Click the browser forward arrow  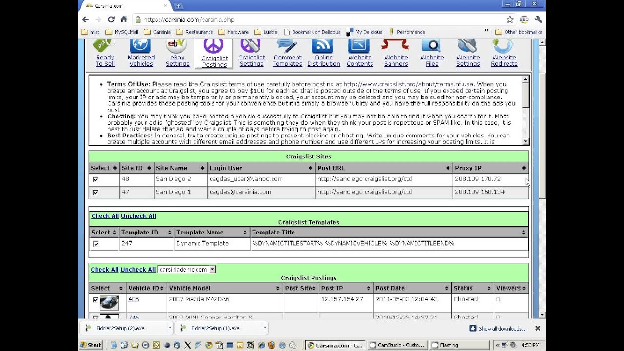[98, 19]
